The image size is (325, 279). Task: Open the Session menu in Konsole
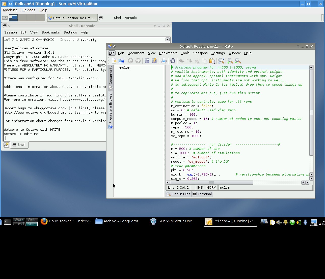(x=11, y=32)
